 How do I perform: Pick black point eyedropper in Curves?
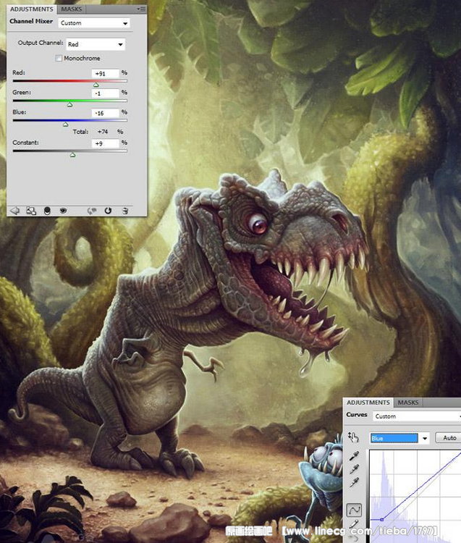tap(354, 456)
